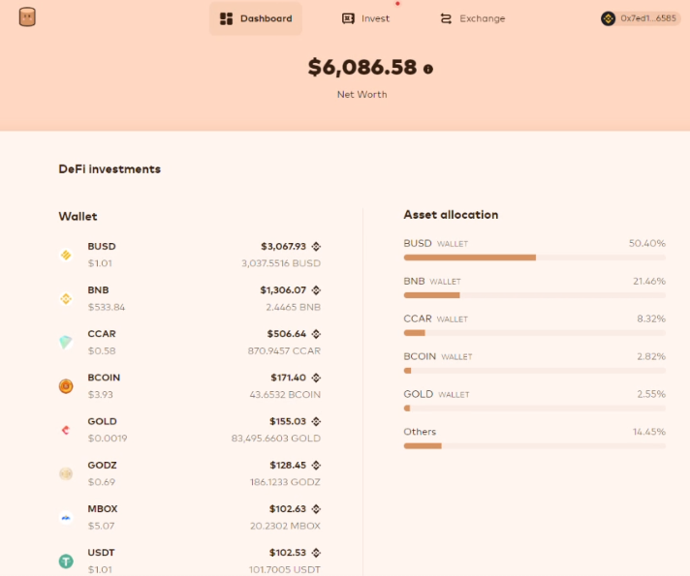690x576 pixels.
Task: Click the GOLD allocation bar
Action: (x=535, y=409)
